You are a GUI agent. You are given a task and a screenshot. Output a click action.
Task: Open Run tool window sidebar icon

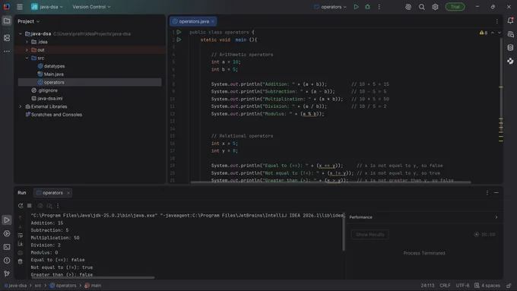click(x=7, y=220)
